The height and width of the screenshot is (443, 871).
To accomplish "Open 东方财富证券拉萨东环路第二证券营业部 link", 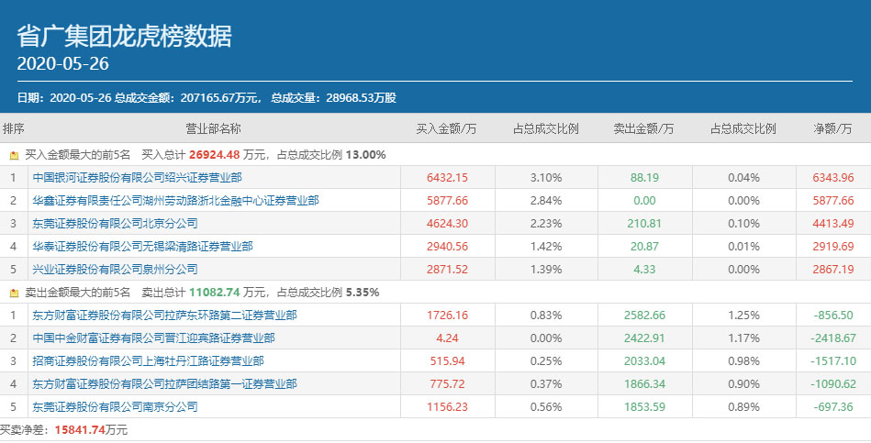I will 164,316.
